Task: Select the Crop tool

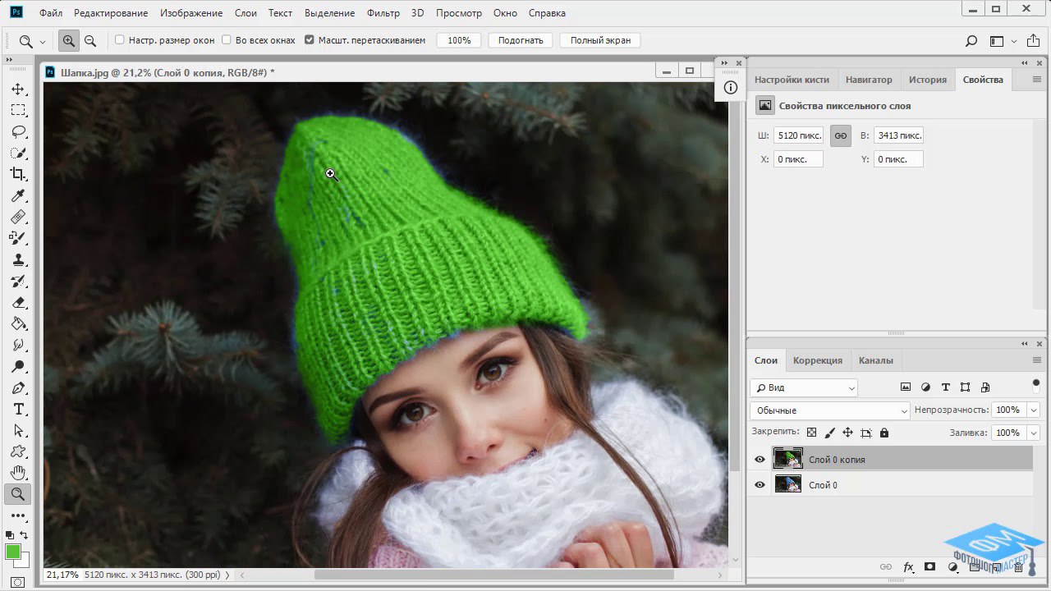Action: (x=18, y=174)
